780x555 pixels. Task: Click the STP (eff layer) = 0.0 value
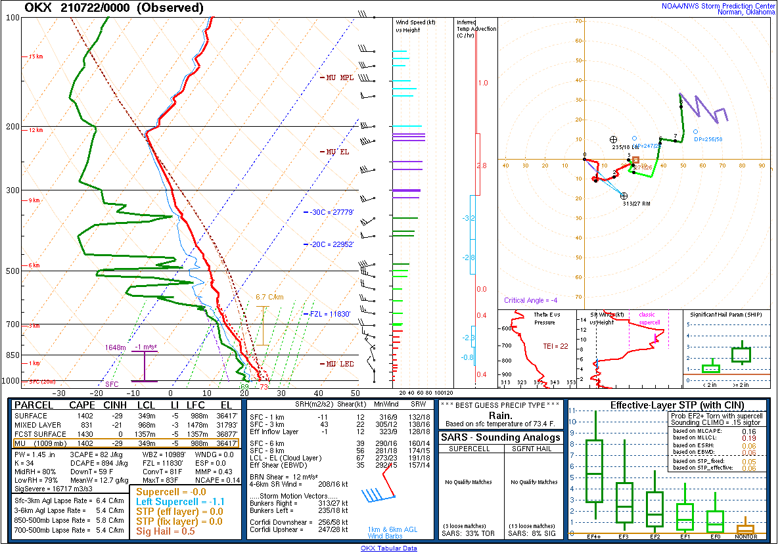coord(179,512)
